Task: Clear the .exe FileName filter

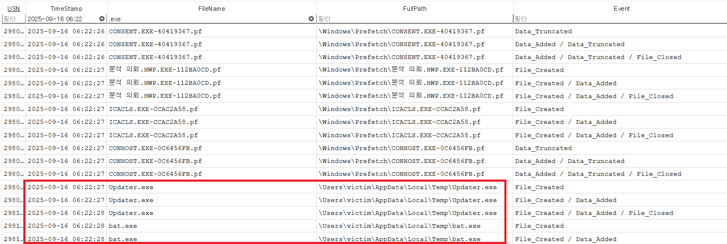Action: pos(311,19)
